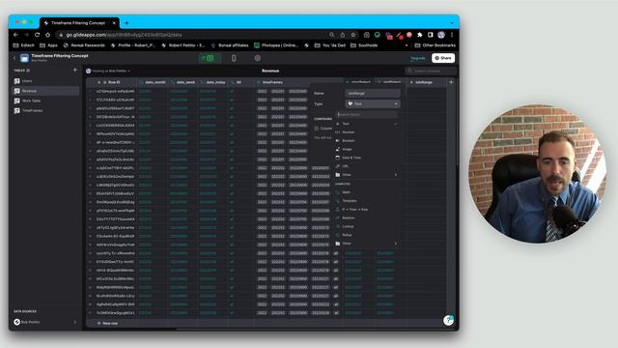618x348 pixels.
Task: Reload the page in Chrome
Action: pyautogui.click(x=37, y=35)
